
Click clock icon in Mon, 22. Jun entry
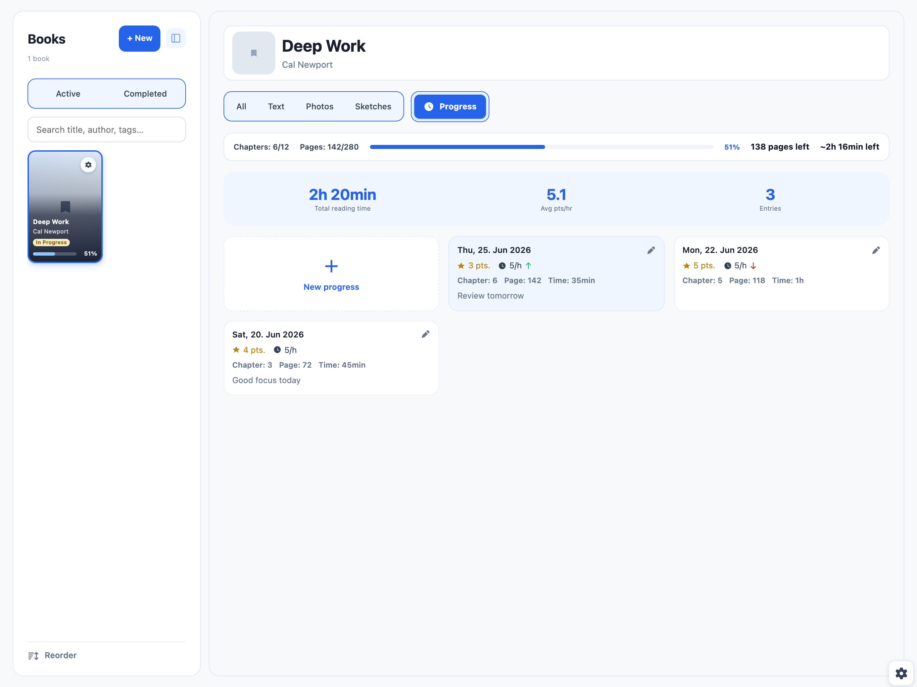tap(728, 266)
